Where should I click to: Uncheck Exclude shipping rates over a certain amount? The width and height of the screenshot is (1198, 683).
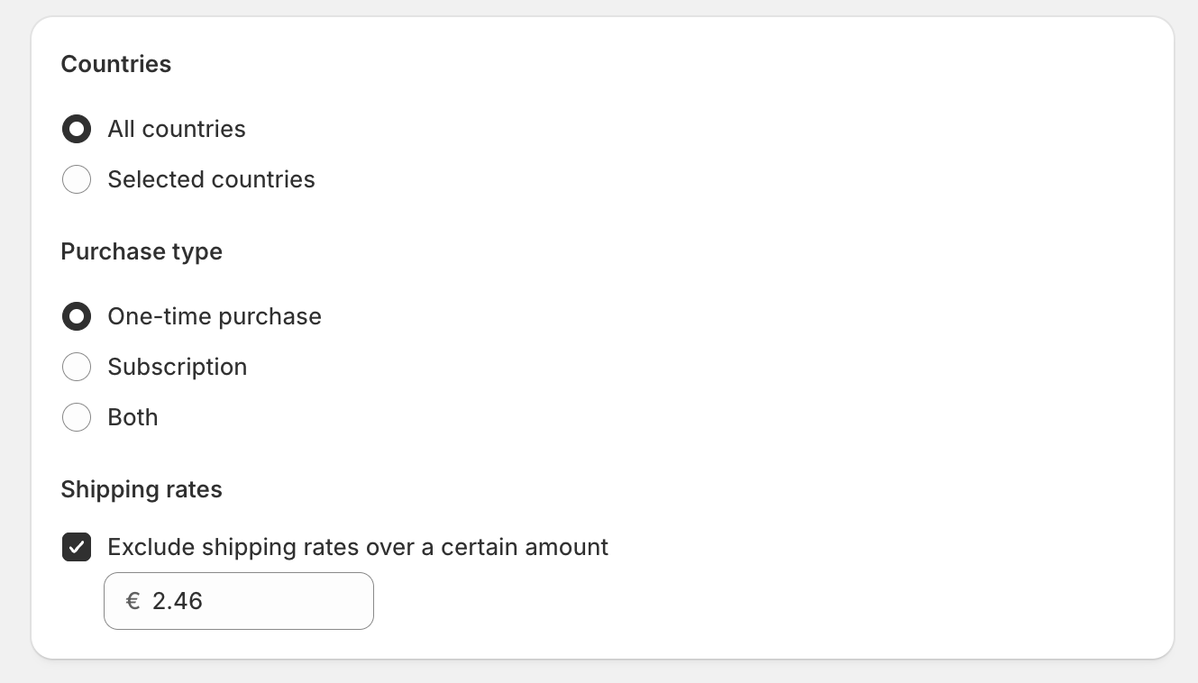click(77, 547)
